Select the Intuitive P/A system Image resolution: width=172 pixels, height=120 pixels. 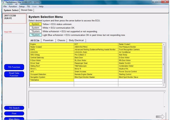click(x=140, y=69)
